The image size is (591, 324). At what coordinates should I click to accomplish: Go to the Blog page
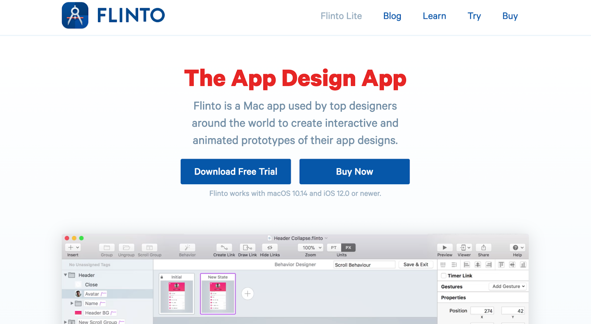tap(392, 16)
